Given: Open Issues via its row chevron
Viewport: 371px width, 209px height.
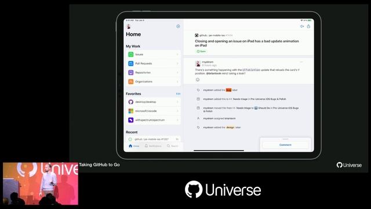Looking at the screenshot, I should (177, 55).
